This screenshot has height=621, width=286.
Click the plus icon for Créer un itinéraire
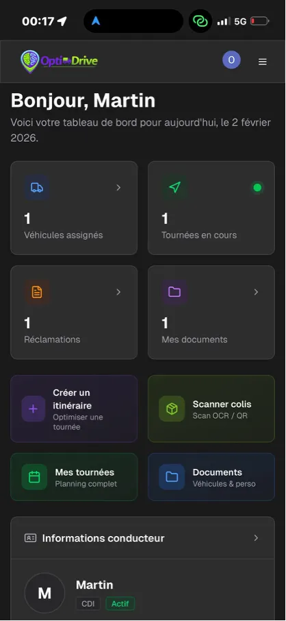tap(34, 409)
